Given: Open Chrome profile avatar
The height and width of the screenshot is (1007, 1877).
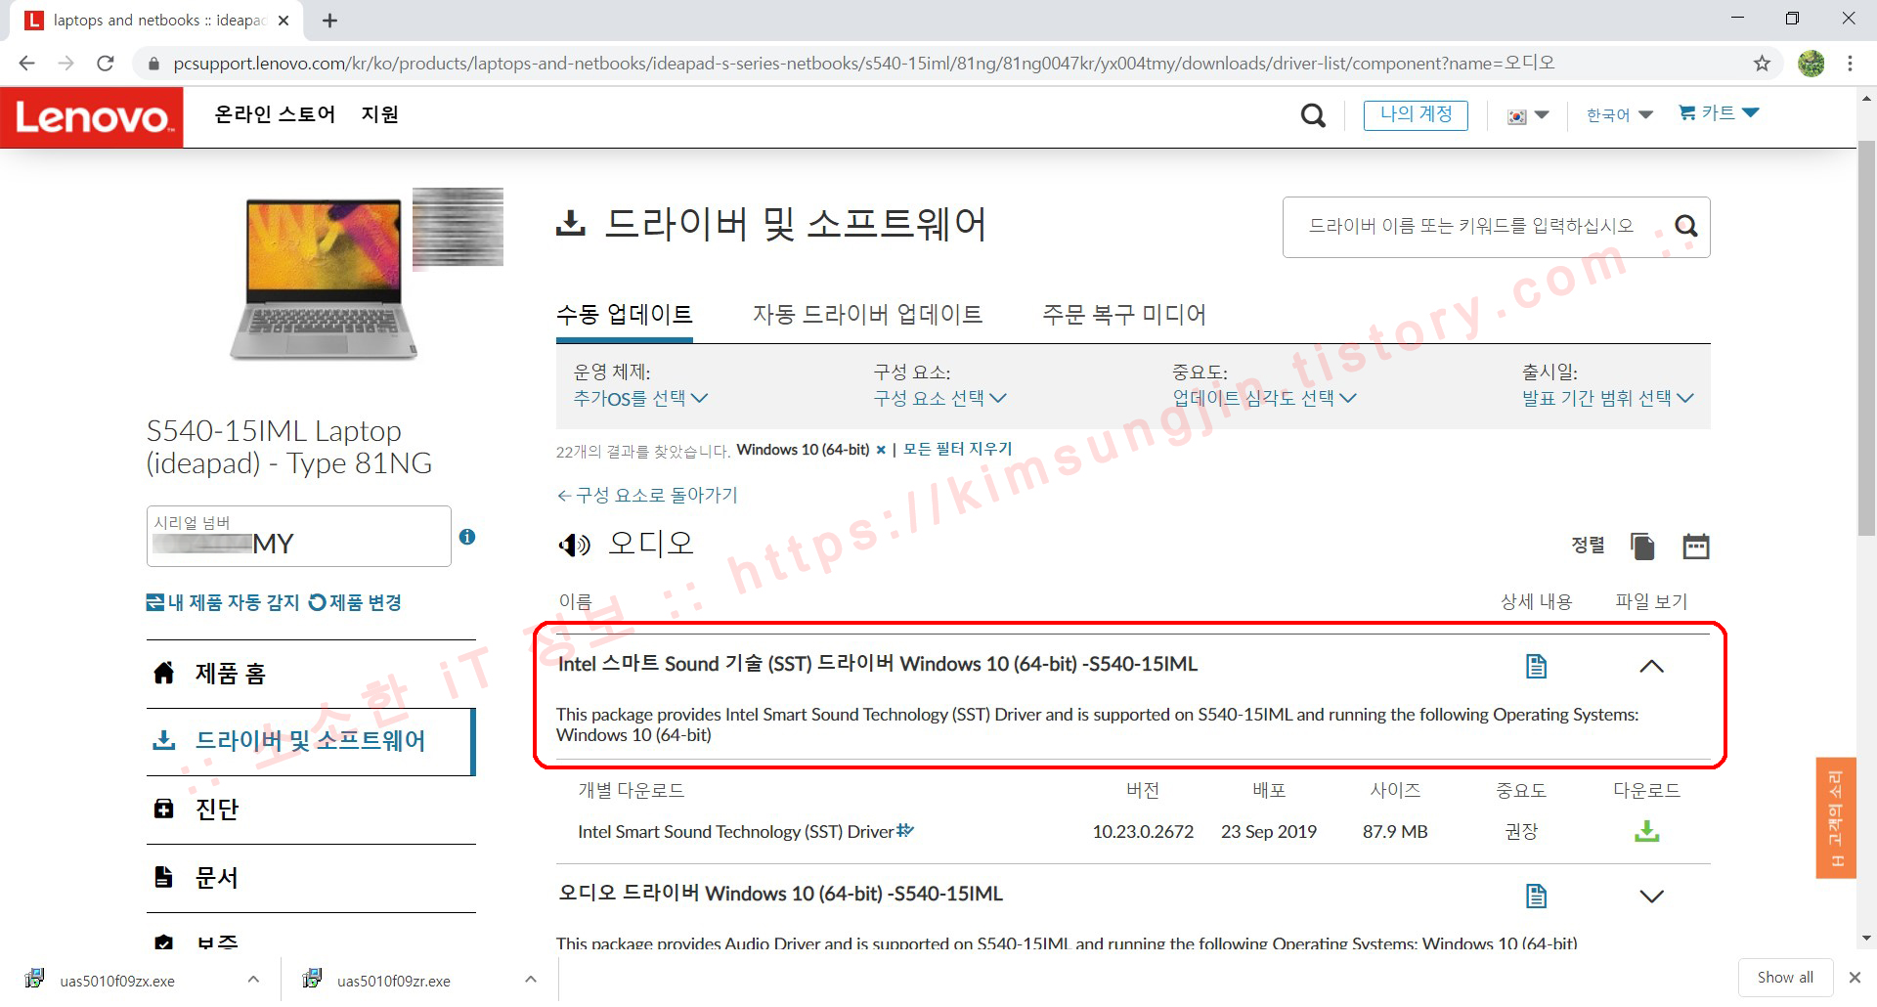Looking at the screenshot, I should pos(1811,64).
